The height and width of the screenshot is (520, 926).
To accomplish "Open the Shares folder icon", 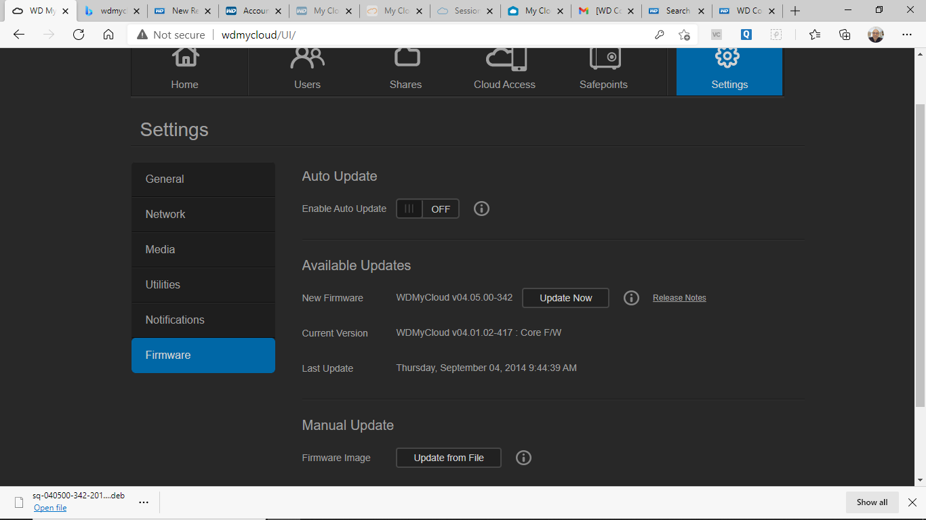I will [407, 58].
